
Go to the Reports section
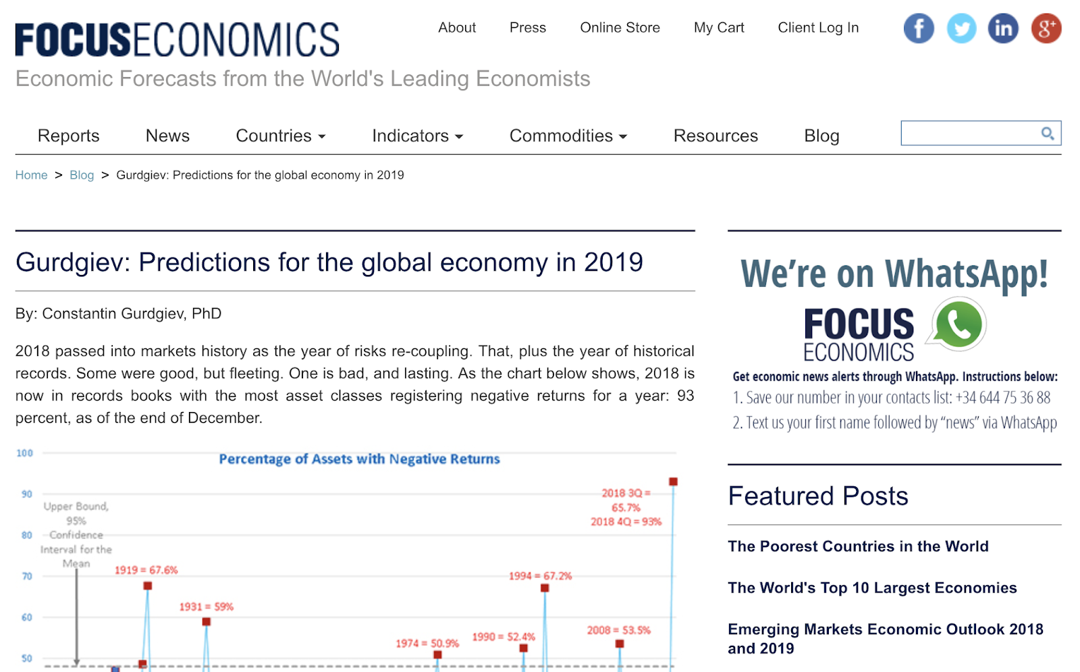[x=68, y=136]
